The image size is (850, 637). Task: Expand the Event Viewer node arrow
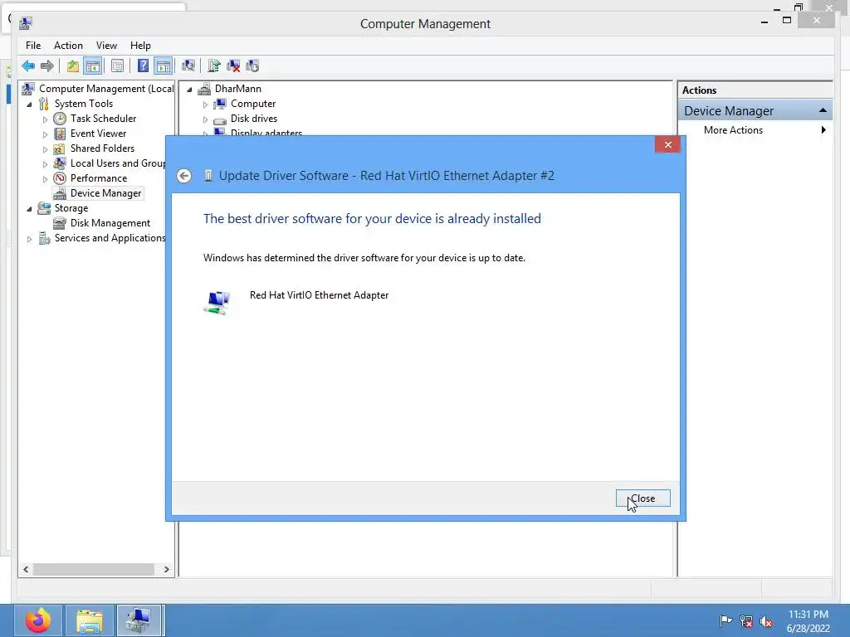45,134
